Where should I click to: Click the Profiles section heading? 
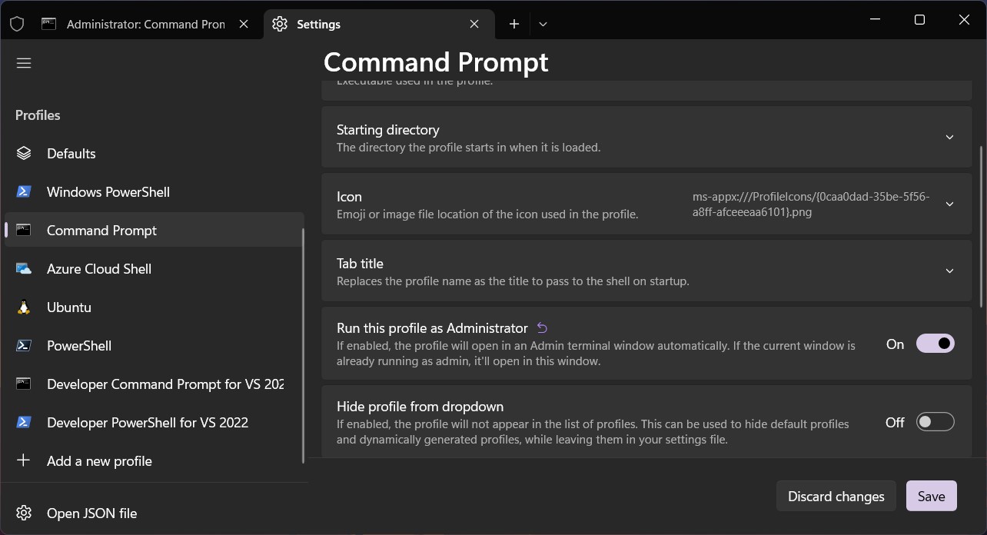tap(38, 115)
